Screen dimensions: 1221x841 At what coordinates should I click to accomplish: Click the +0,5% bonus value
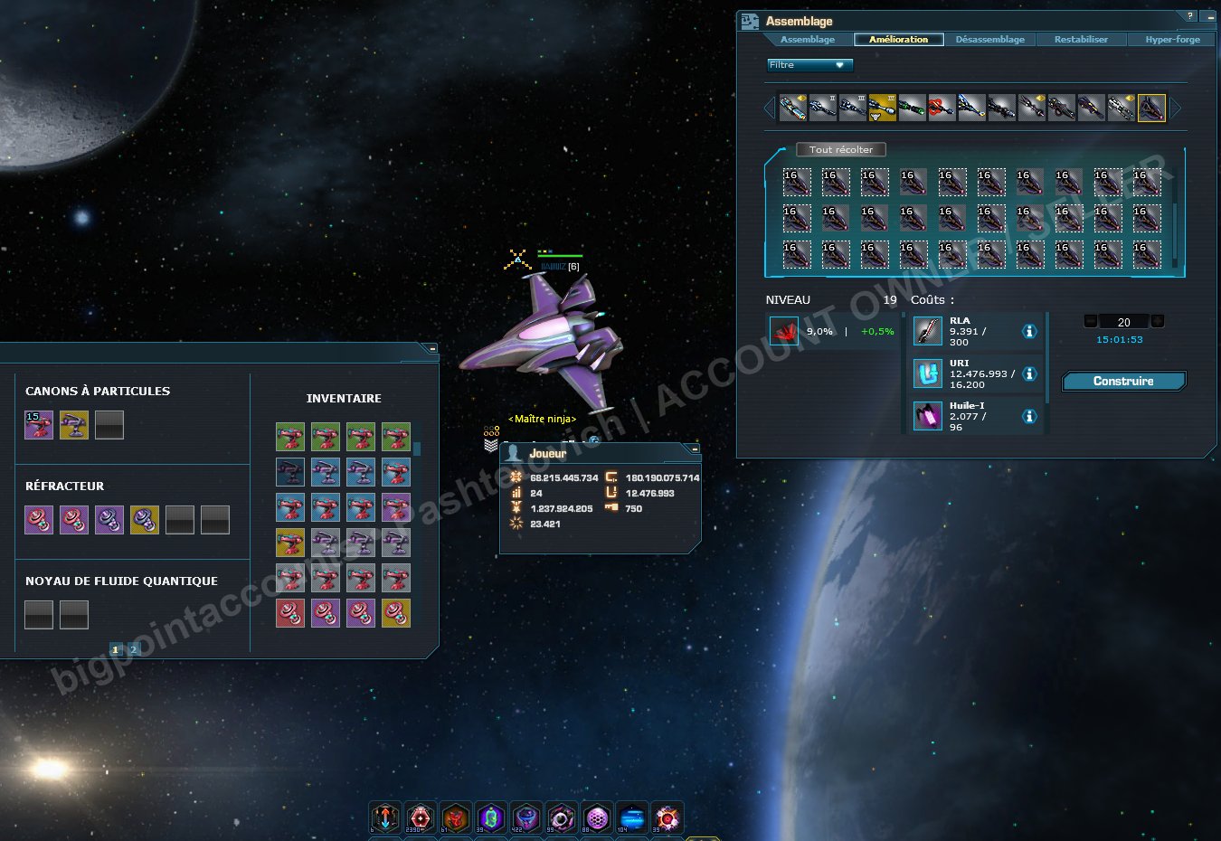pos(877,332)
